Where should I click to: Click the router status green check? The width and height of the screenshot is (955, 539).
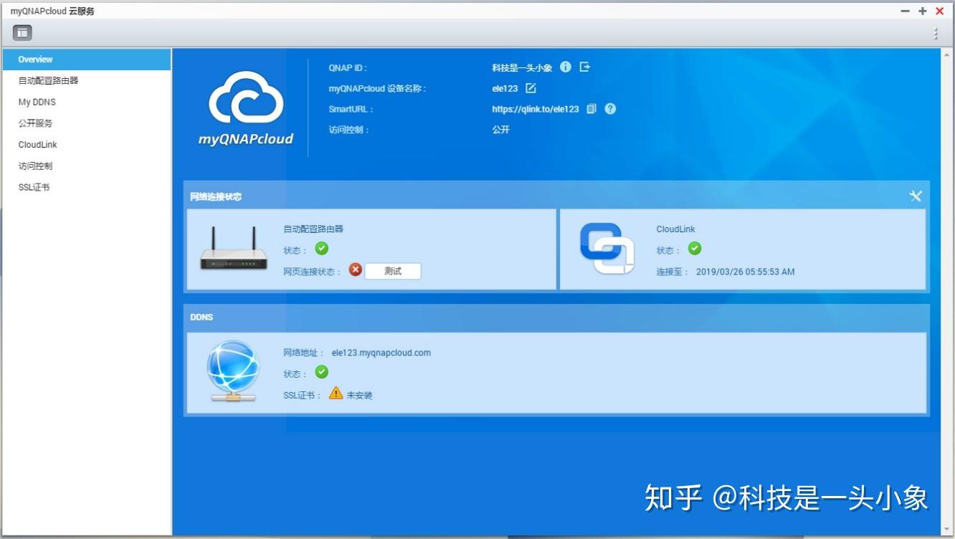coord(322,249)
